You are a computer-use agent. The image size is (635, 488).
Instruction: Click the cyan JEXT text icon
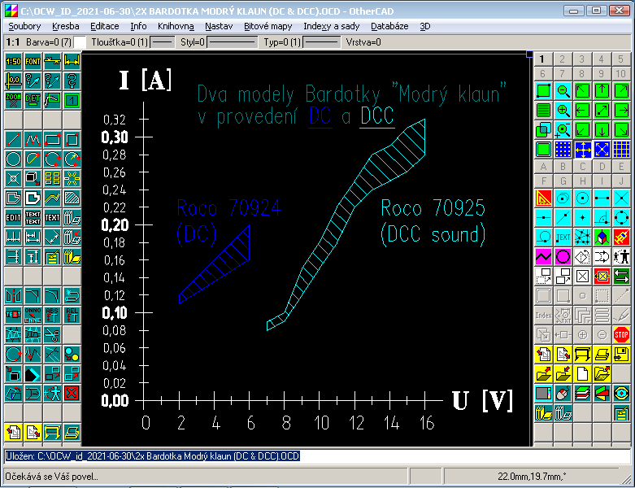point(563,237)
